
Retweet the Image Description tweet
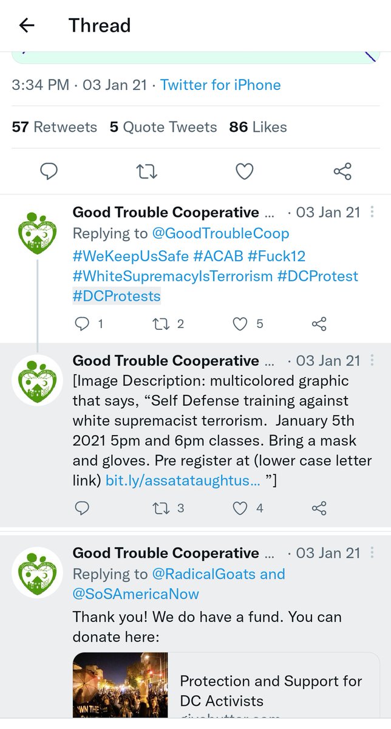click(x=161, y=508)
